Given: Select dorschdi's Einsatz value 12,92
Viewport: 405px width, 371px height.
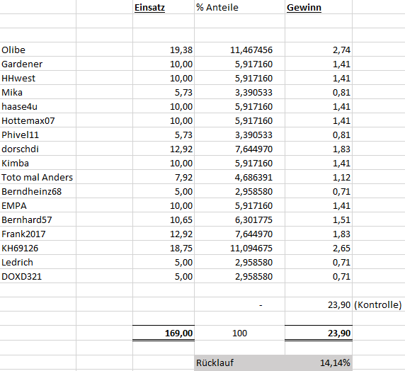Looking at the screenshot, I should click(164, 149).
